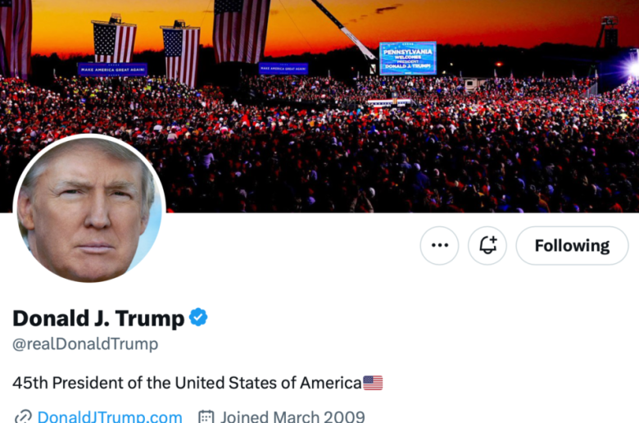Click the calendar icon beside join date

(206, 417)
